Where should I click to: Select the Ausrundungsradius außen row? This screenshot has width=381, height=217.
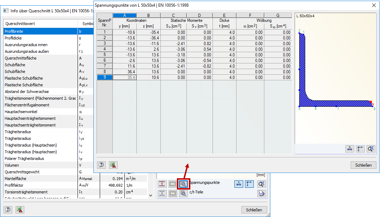[48, 51]
